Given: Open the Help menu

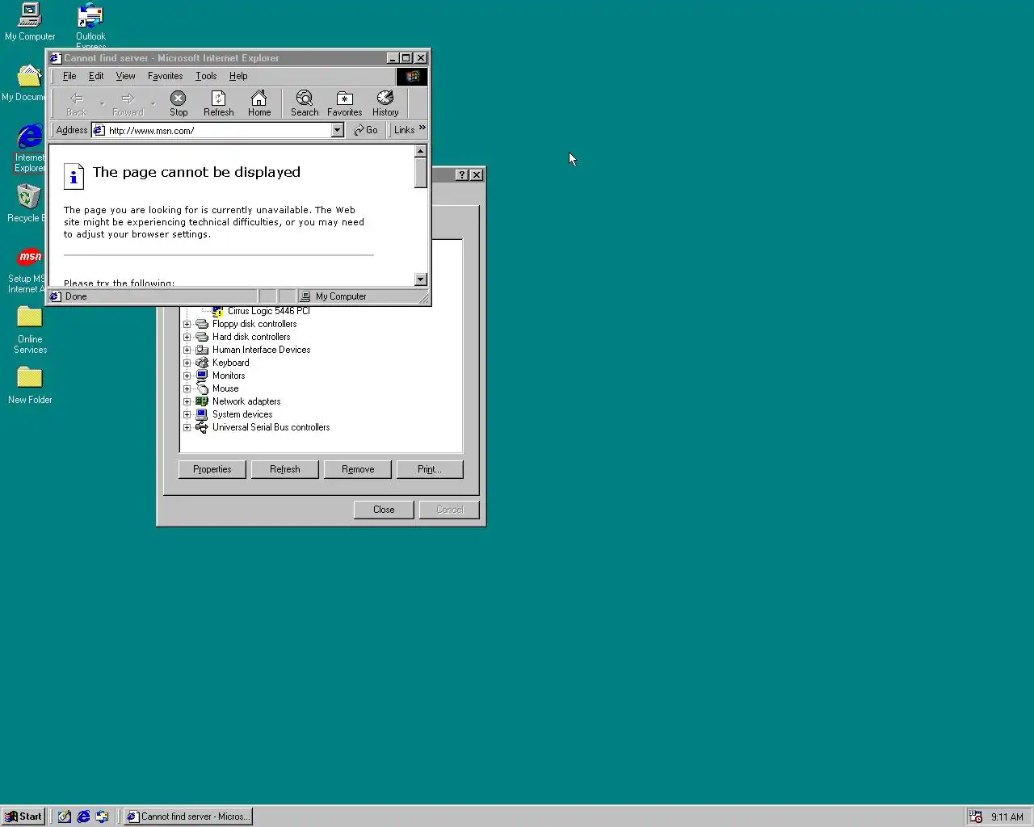Looking at the screenshot, I should 238,76.
